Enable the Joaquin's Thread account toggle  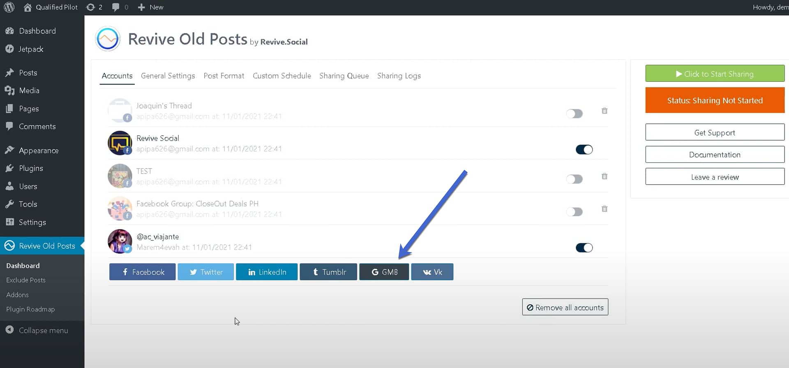pyautogui.click(x=574, y=113)
